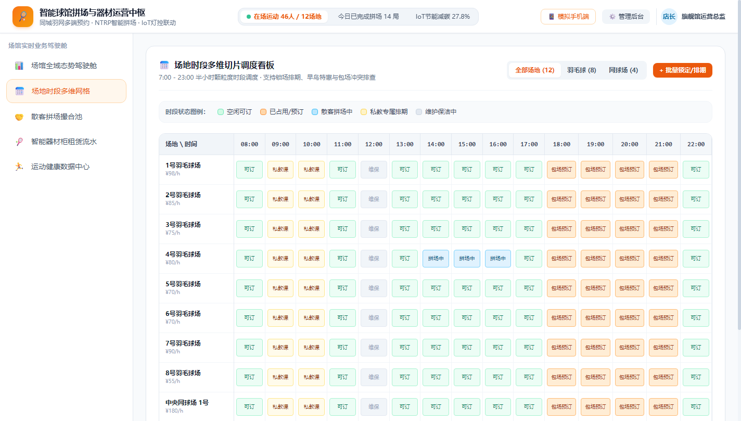
Task: Click the 散客拼场中 blue legend swatch
Action: (315, 112)
